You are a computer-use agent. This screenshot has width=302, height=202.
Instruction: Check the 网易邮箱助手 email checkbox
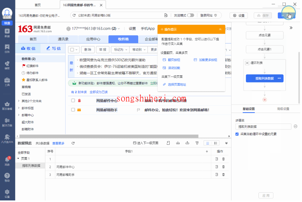(73, 110)
